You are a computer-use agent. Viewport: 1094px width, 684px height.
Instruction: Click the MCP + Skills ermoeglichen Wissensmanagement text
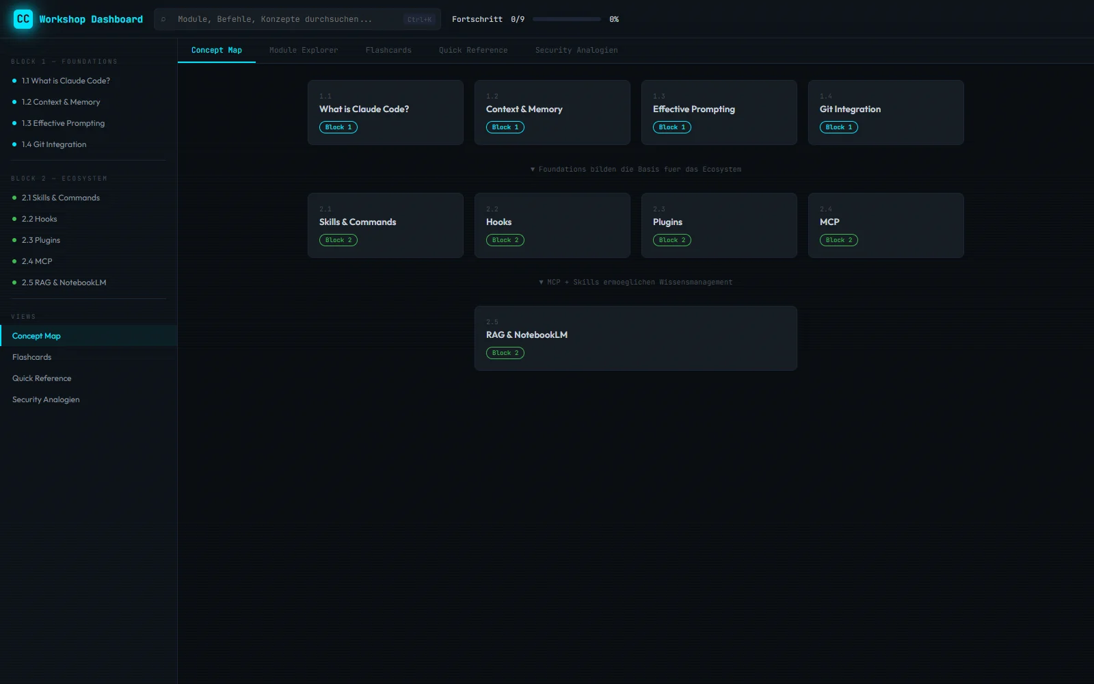pos(636,282)
